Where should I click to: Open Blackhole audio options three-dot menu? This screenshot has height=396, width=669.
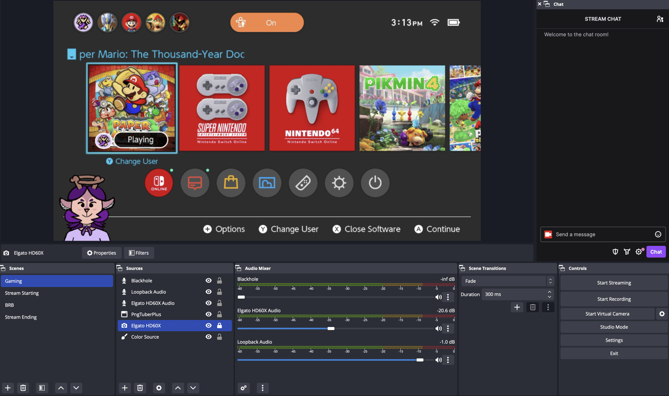point(448,297)
